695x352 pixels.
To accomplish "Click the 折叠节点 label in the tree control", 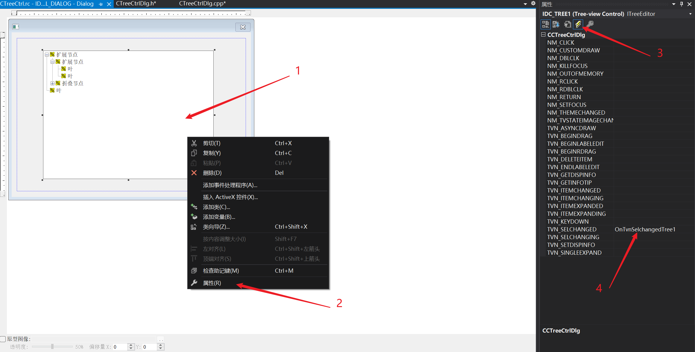I will tap(73, 83).
